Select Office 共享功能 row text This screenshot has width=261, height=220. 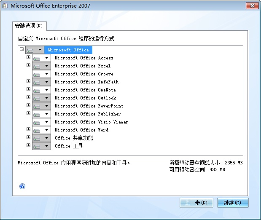[74, 138]
